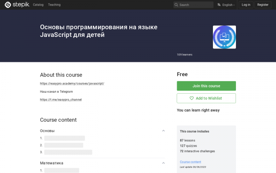Select lesson 3 placeholder under Основы
Screen dimensions: 276x173
[68, 152]
